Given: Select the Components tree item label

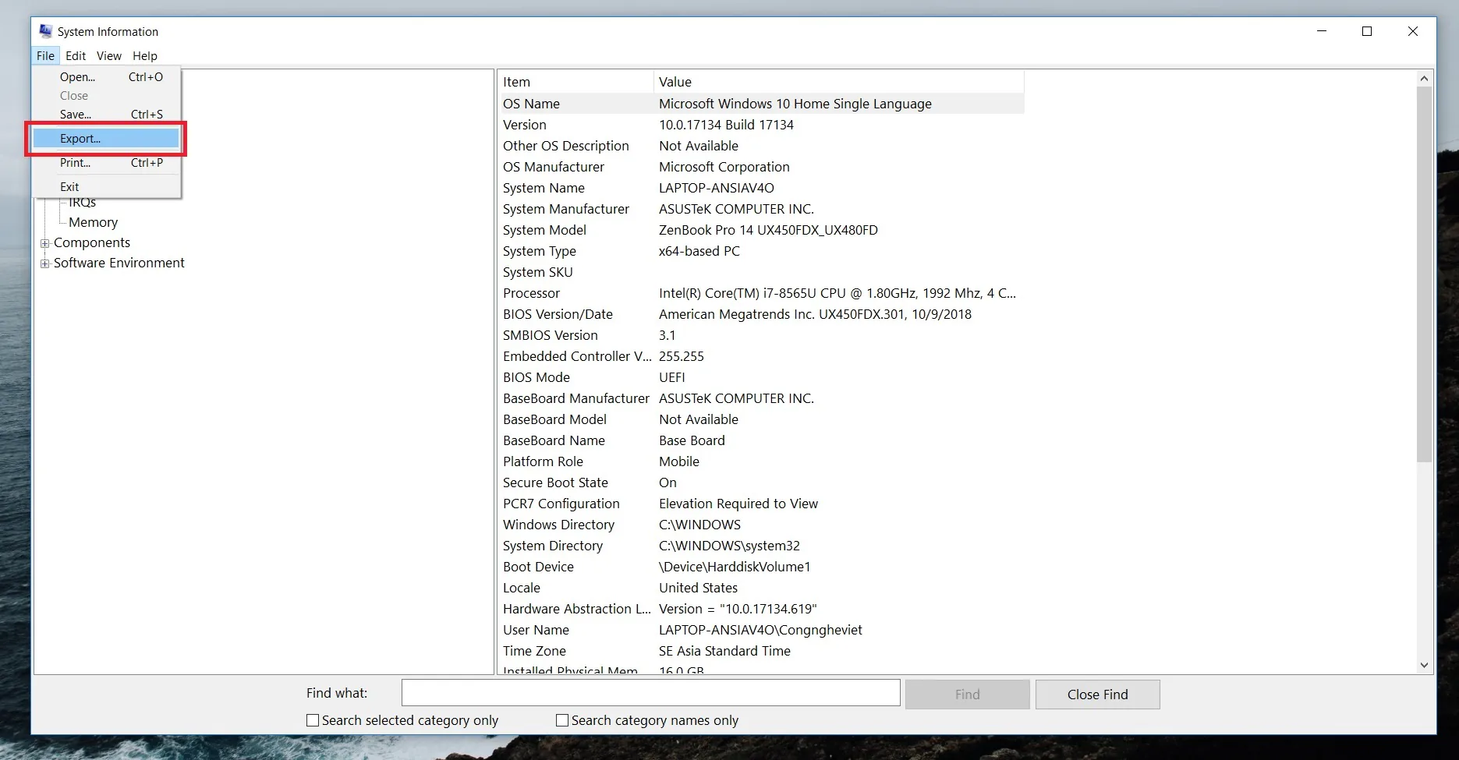Looking at the screenshot, I should pos(92,243).
